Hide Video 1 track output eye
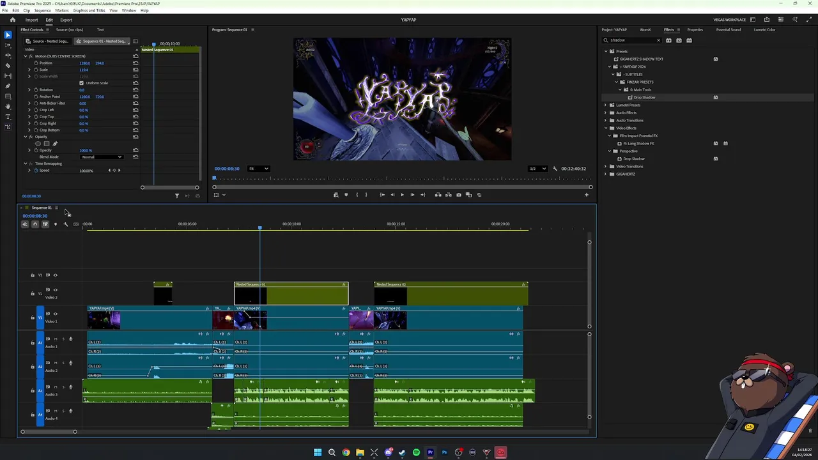This screenshot has height=460, width=818. click(55, 314)
